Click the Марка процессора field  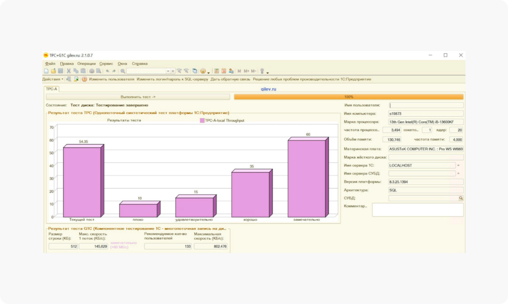click(426, 122)
